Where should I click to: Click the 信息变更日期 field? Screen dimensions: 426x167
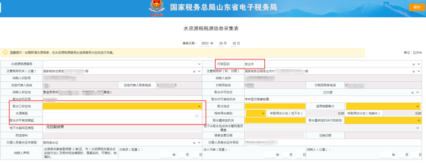(275, 135)
